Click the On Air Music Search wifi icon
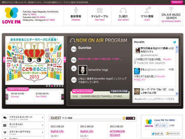 click(171, 9)
